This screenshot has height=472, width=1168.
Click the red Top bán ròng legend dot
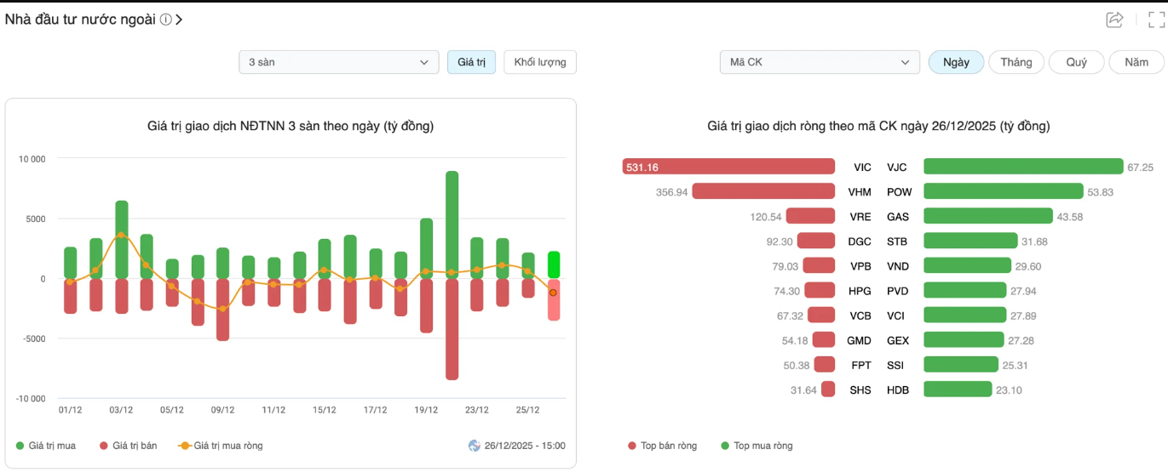pos(632,446)
